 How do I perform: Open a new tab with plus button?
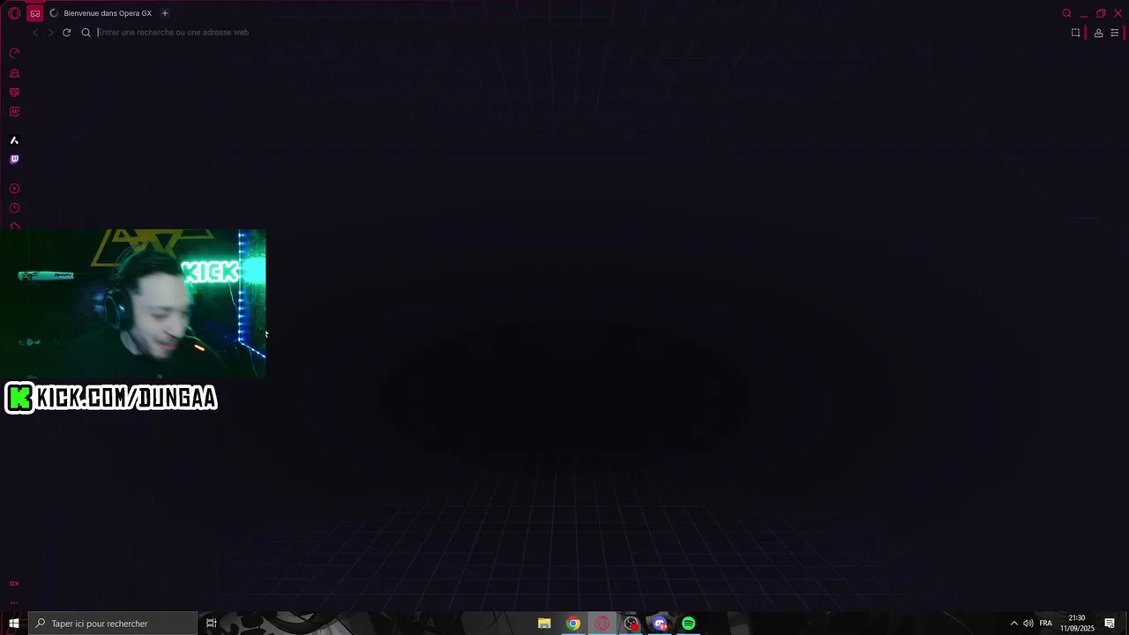(165, 13)
